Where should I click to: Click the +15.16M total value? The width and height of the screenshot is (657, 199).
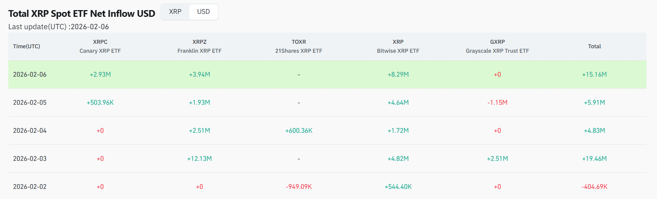click(594, 74)
